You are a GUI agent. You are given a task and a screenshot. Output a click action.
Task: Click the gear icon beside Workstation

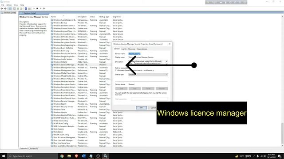(52, 132)
